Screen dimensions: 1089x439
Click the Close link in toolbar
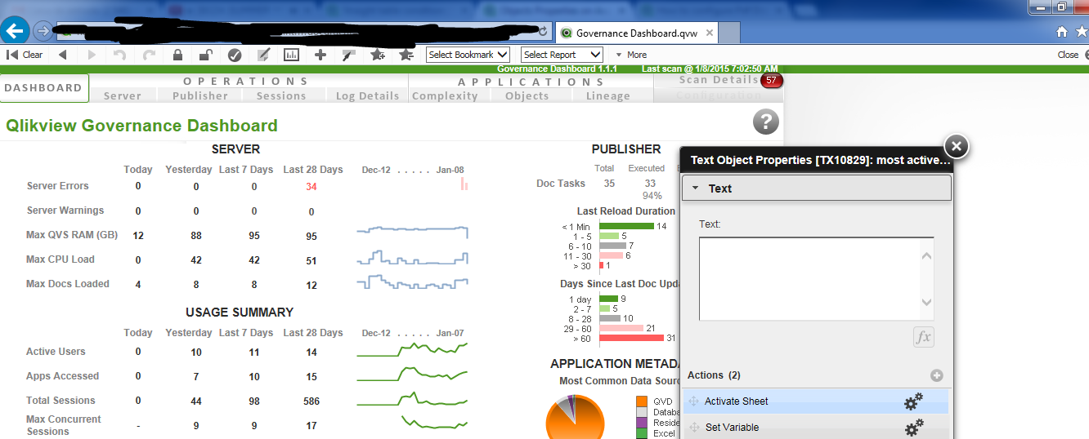click(1068, 55)
